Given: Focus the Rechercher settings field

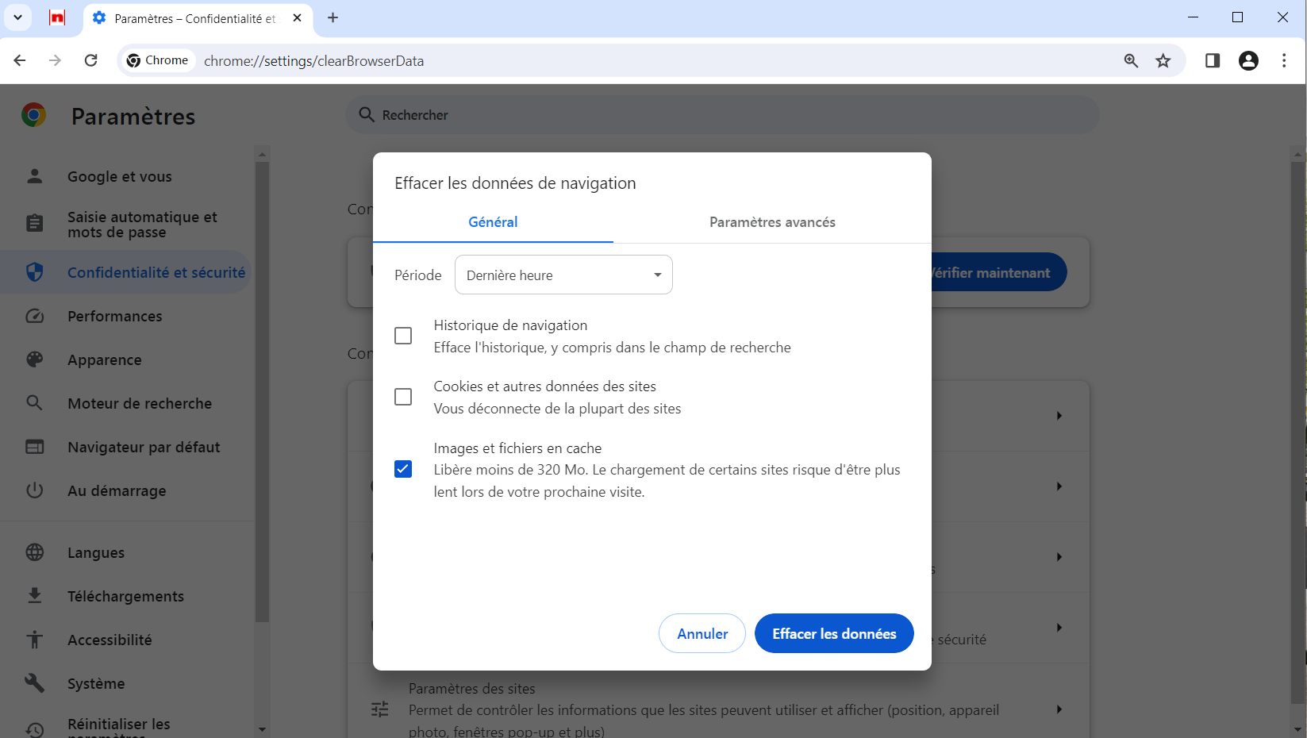Looking at the screenshot, I should [x=723, y=115].
